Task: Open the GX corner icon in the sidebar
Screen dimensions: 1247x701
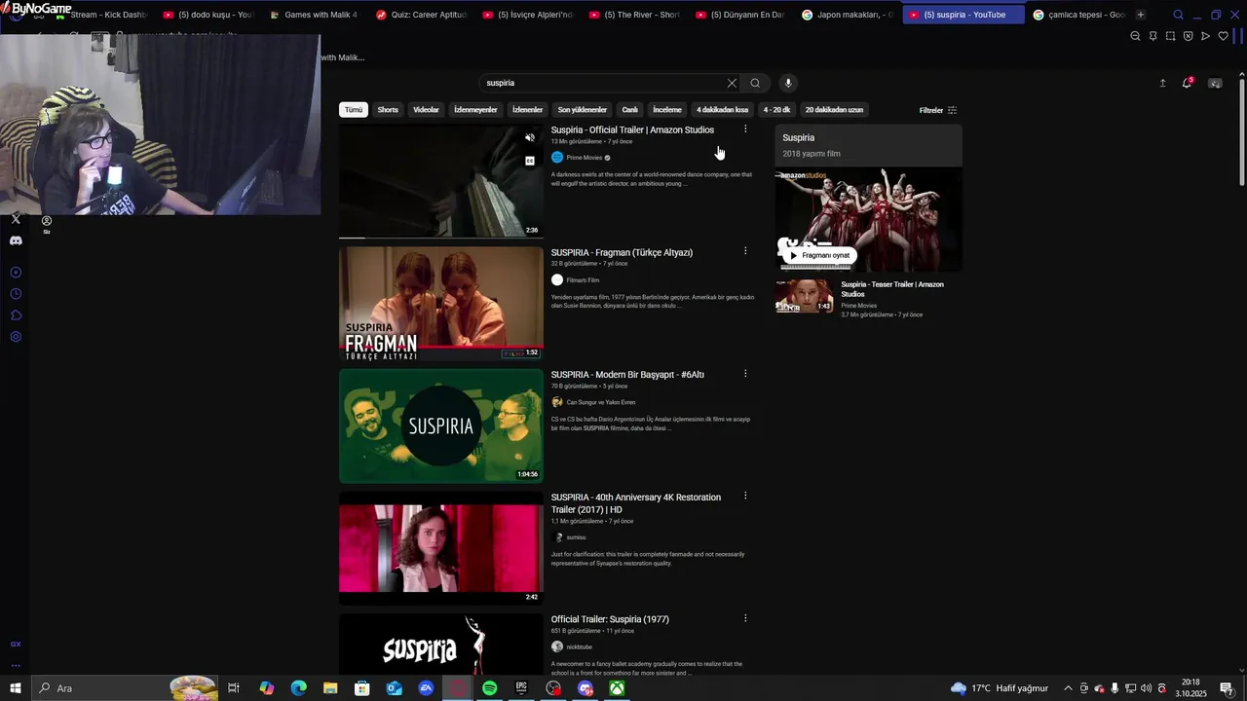Action: coord(16,645)
